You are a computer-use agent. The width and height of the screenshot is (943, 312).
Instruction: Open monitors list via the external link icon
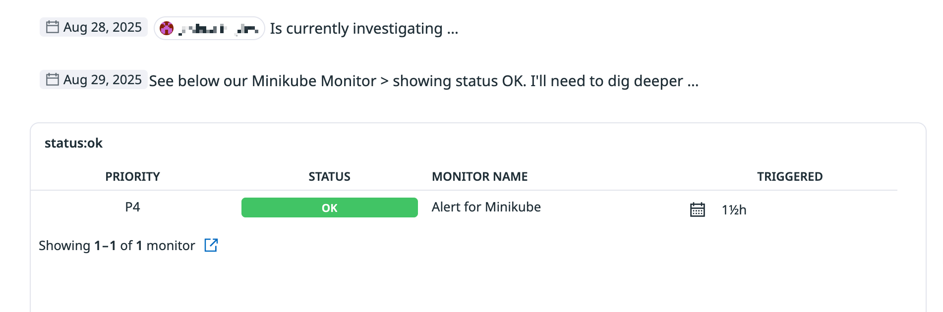[211, 245]
